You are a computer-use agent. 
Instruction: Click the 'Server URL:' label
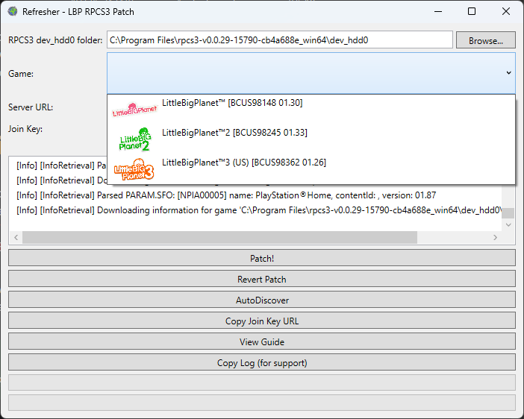click(31, 107)
